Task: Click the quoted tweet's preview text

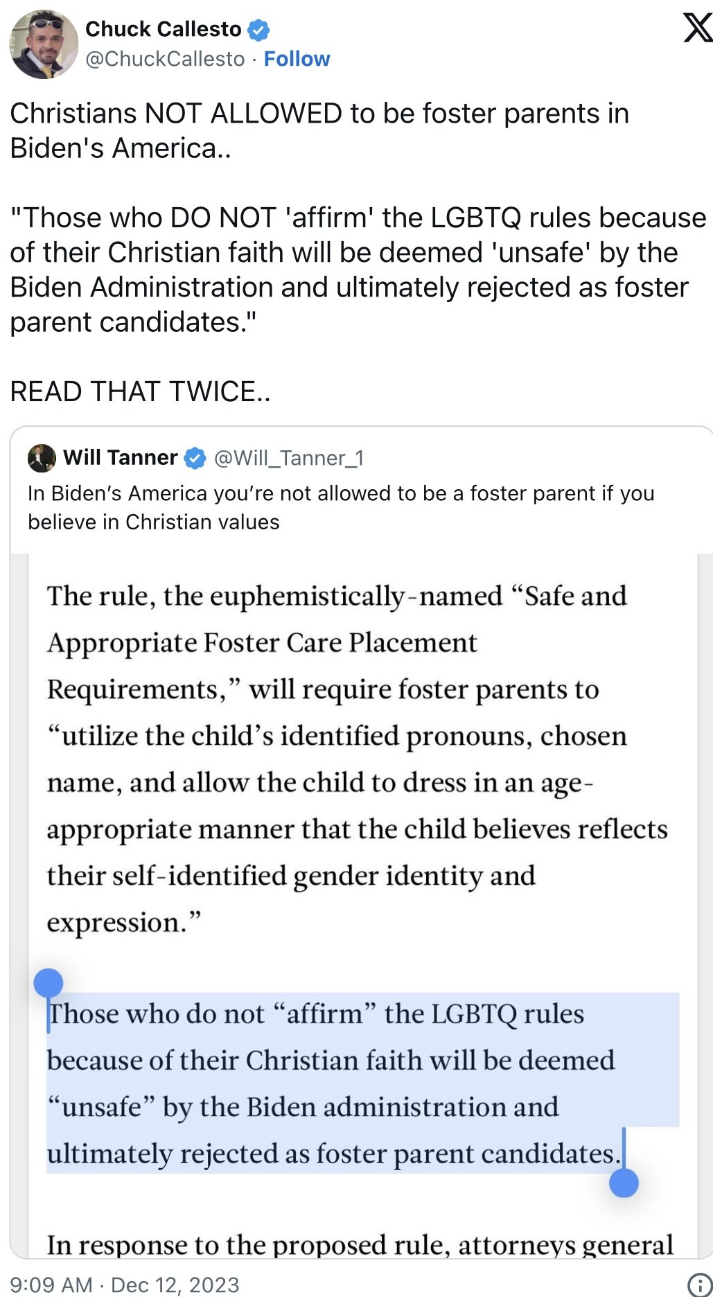Action: click(x=340, y=507)
